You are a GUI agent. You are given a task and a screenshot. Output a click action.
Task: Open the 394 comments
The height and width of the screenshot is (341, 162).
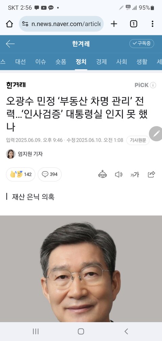[50, 174]
